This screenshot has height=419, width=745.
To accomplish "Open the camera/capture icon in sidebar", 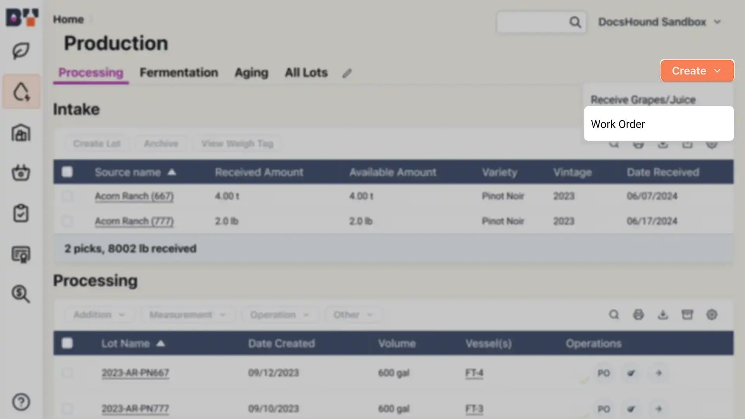I will tap(21, 172).
